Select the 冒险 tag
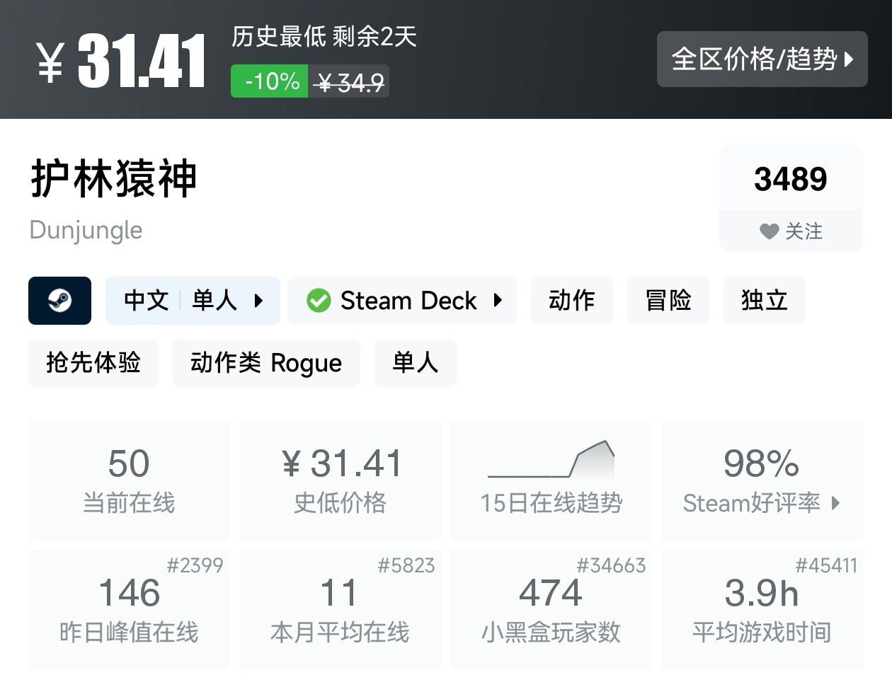The image size is (892, 675). tap(668, 301)
